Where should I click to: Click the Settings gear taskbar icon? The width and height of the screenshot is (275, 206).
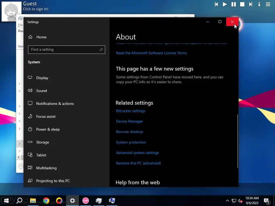pos(73,201)
